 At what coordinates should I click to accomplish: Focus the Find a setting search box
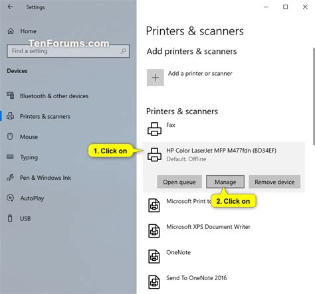68,51
